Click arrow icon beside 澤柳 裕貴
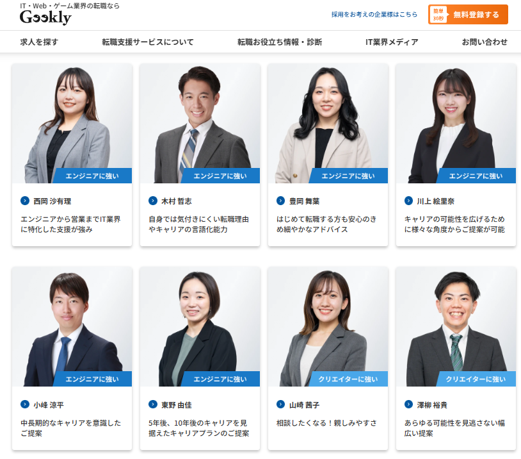This screenshot has height=459, width=521. pyautogui.click(x=409, y=405)
